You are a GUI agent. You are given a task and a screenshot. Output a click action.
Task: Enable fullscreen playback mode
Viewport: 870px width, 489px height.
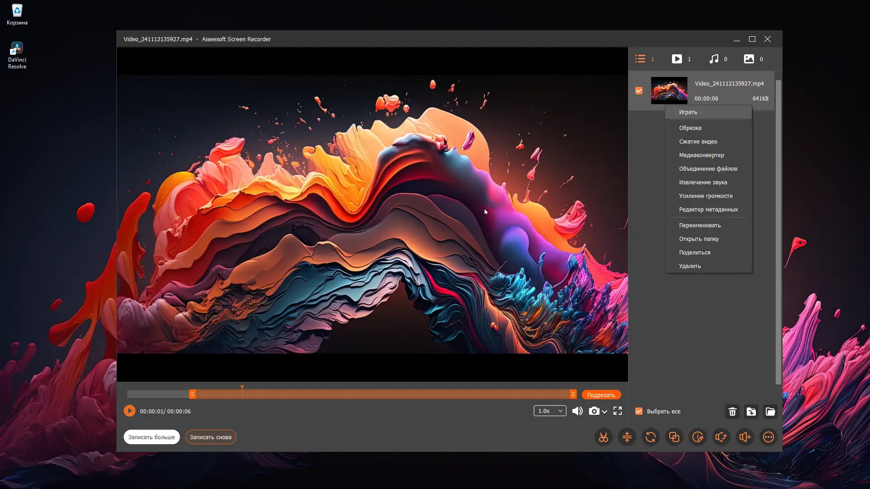(x=617, y=411)
